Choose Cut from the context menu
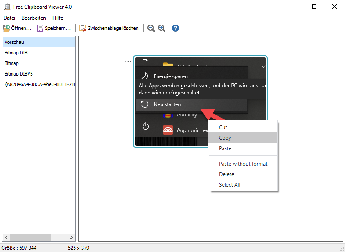The image size is (345, 252). click(x=243, y=127)
